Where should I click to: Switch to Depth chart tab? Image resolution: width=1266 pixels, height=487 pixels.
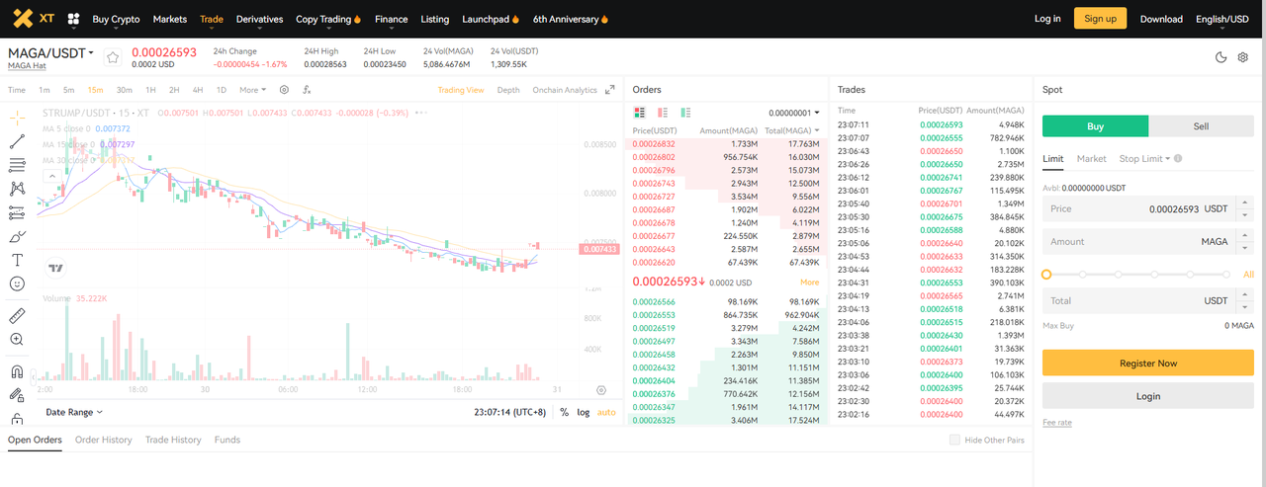point(508,90)
